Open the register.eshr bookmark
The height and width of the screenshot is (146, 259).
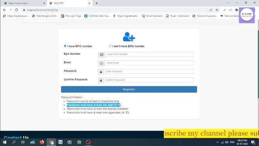[126, 16]
